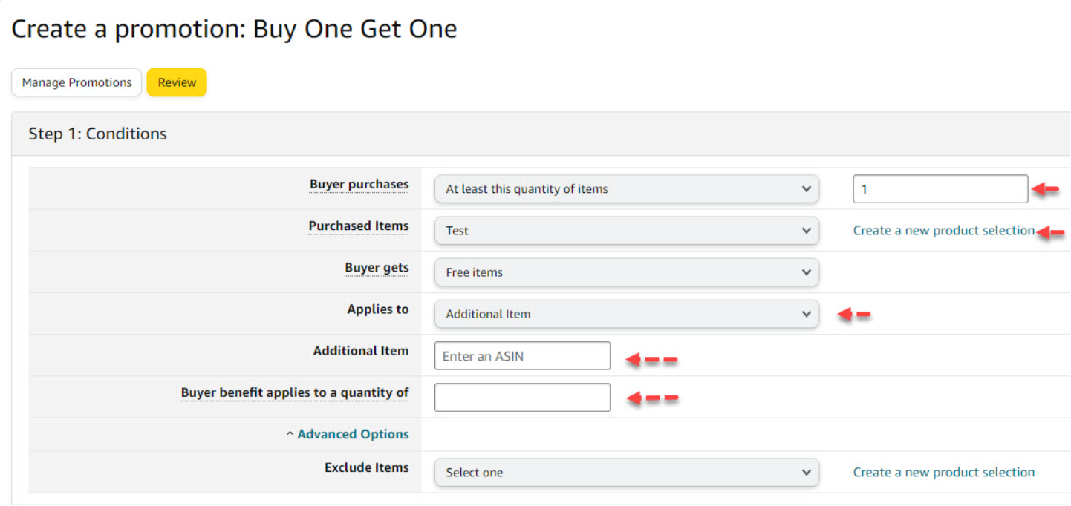Screen dimensions: 1071x506
Task: Click Create a new product selection beside Purchased Items
Action: click(943, 231)
